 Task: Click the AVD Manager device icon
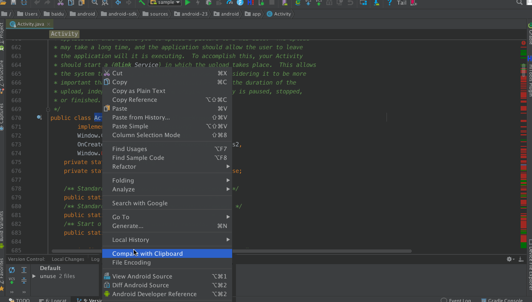[x=285, y=3]
